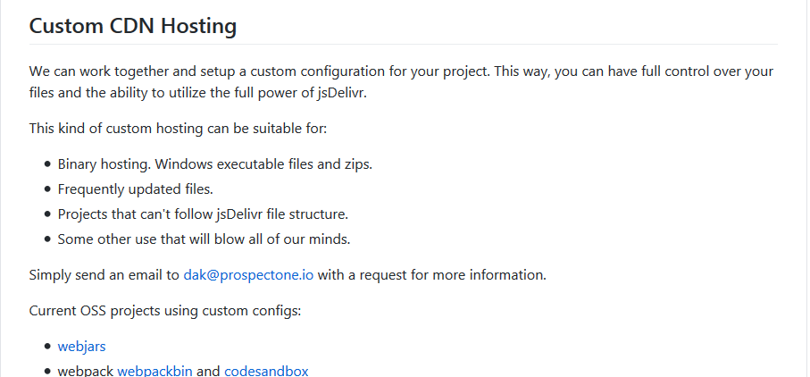
Task: Click the Simply send an email to text
Action: point(104,275)
